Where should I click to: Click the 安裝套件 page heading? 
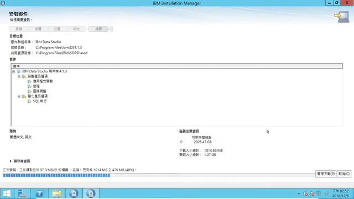pos(18,14)
